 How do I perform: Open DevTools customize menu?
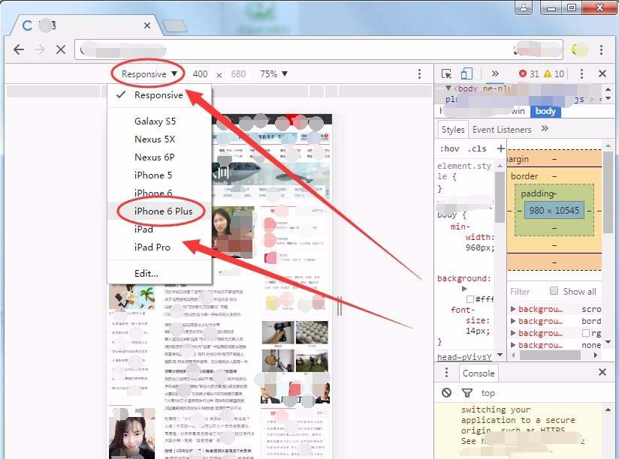(x=581, y=73)
